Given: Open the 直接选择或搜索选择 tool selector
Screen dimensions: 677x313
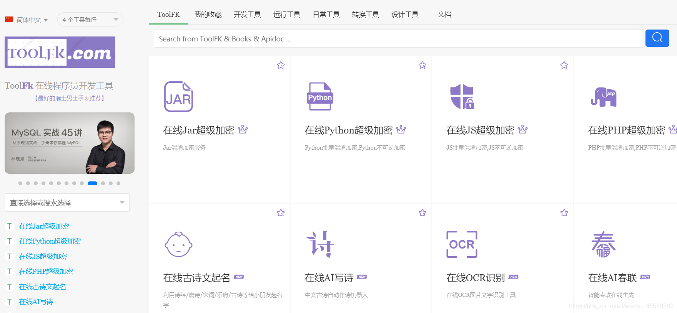Looking at the screenshot, I should pos(67,203).
